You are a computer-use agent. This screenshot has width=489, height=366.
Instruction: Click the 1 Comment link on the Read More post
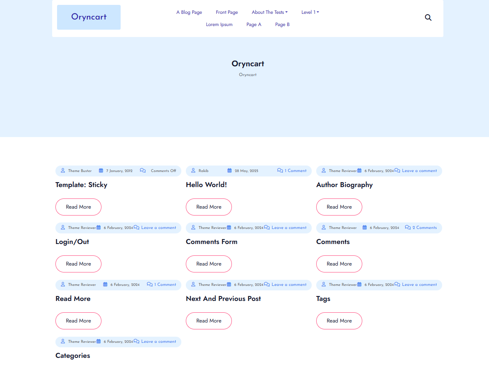pos(165,285)
